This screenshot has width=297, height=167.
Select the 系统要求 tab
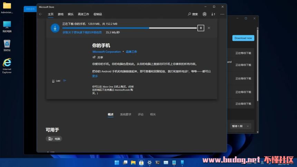click(126, 114)
